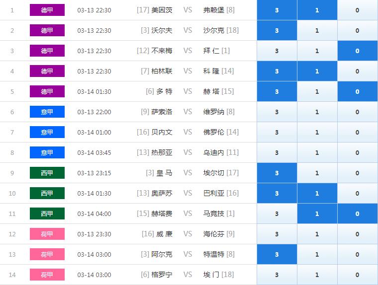The image size is (378, 285).
Task: Select result 3 for 贝内文 vs 佛罗伦
Action: tap(277, 132)
